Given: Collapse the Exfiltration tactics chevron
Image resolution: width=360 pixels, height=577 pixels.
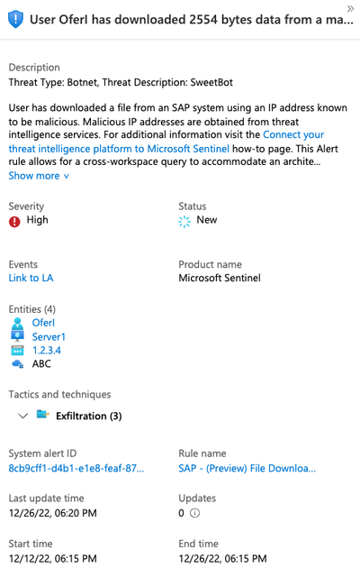Looking at the screenshot, I should (23, 416).
